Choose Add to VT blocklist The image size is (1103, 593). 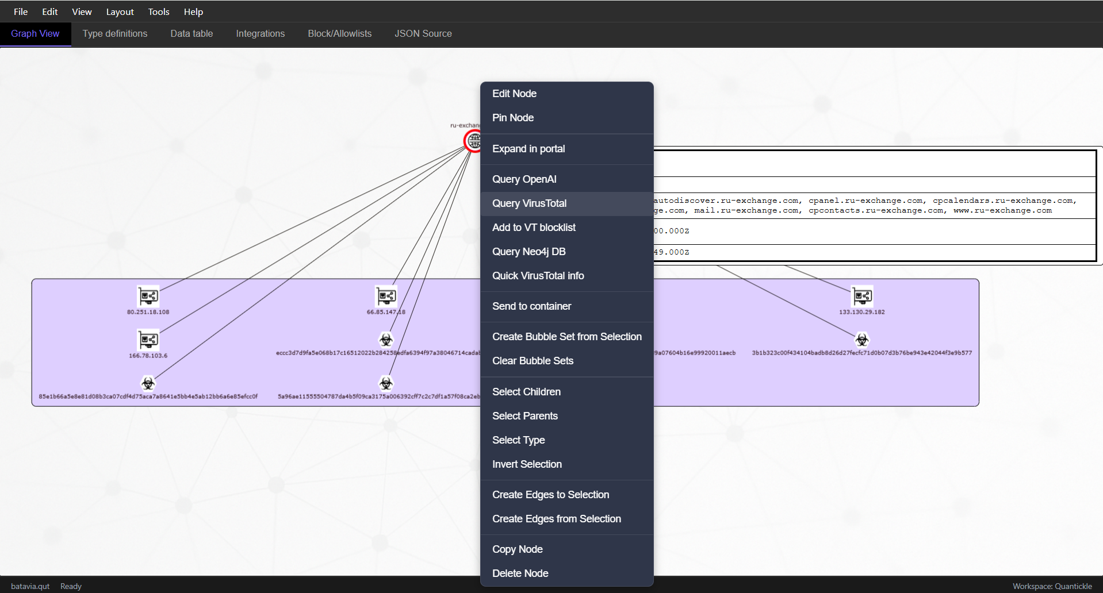click(x=567, y=228)
